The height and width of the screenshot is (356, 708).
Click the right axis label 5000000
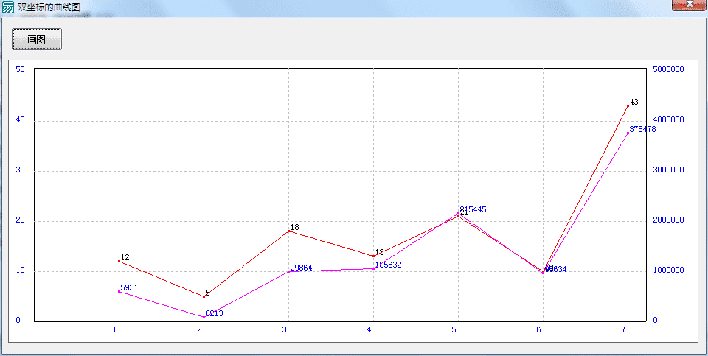click(669, 70)
